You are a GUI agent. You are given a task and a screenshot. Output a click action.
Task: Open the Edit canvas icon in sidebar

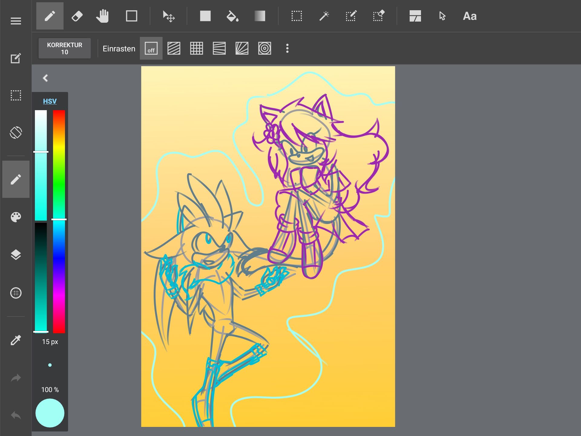pyautogui.click(x=16, y=58)
